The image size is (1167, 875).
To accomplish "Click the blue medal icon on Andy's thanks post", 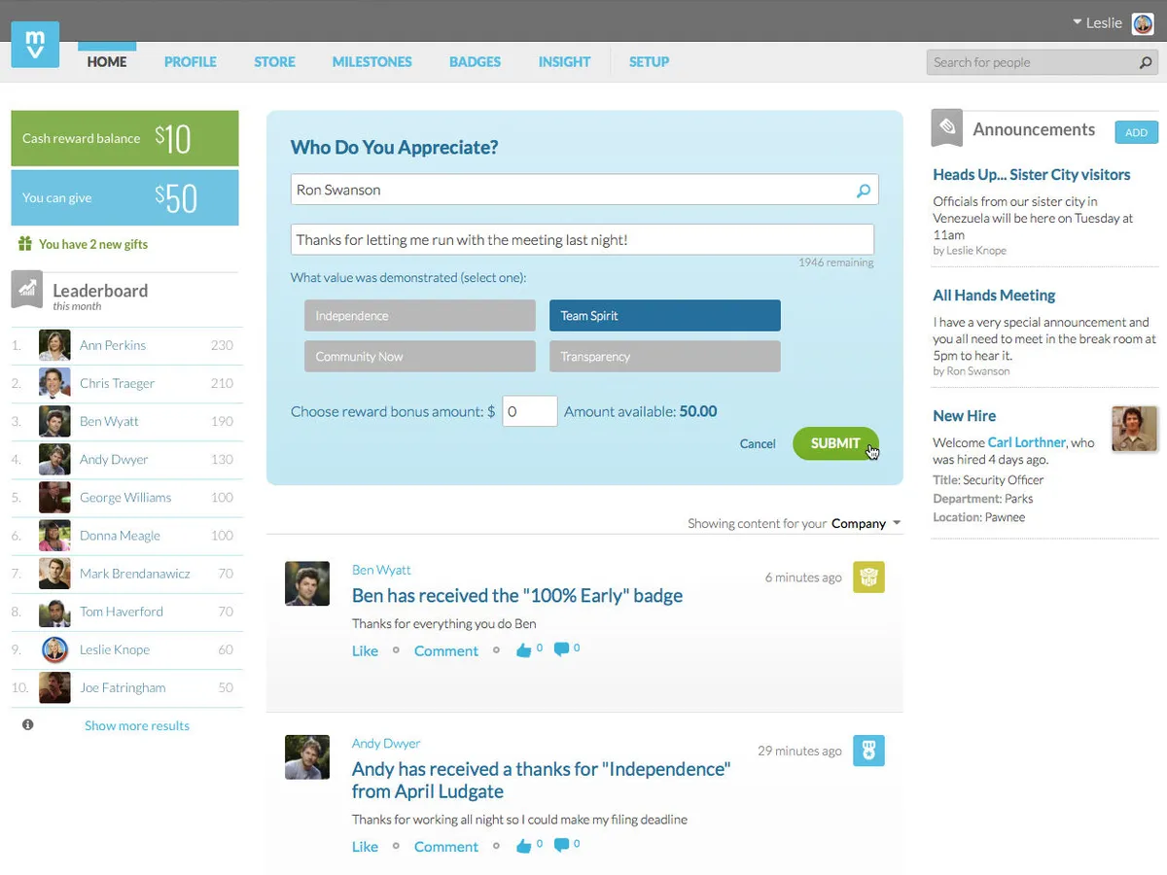I will tap(868, 750).
